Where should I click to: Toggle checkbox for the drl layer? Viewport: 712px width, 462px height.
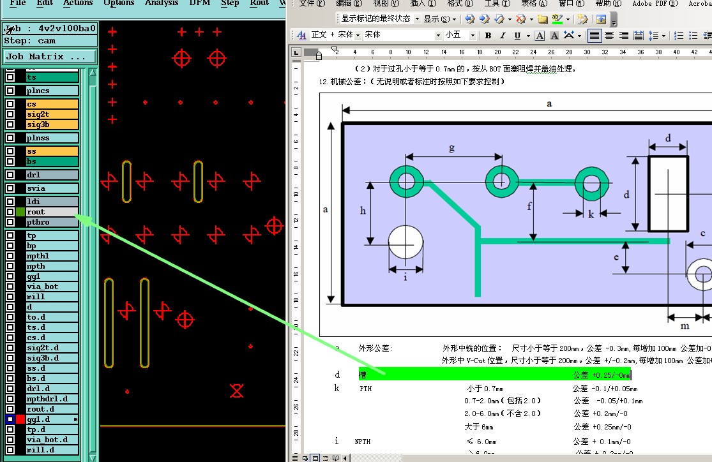point(10,175)
